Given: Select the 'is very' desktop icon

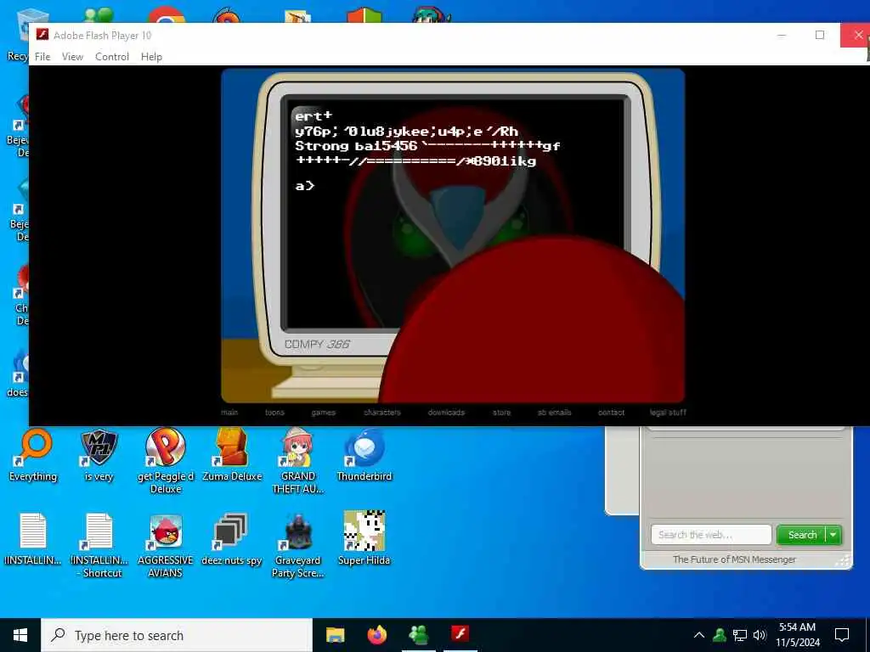Looking at the screenshot, I should tap(99, 455).
